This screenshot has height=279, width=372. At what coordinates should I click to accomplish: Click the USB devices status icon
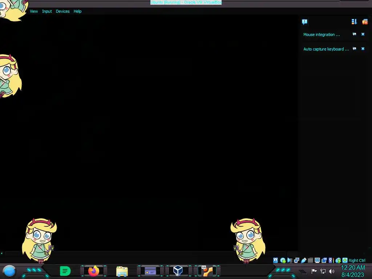tap(303, 260)
